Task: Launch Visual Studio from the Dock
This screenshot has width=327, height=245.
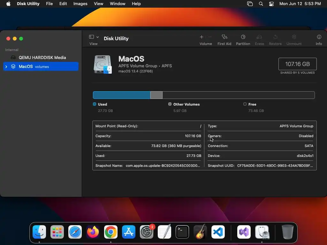Action: pyautogui.click(x=244, y=232)
